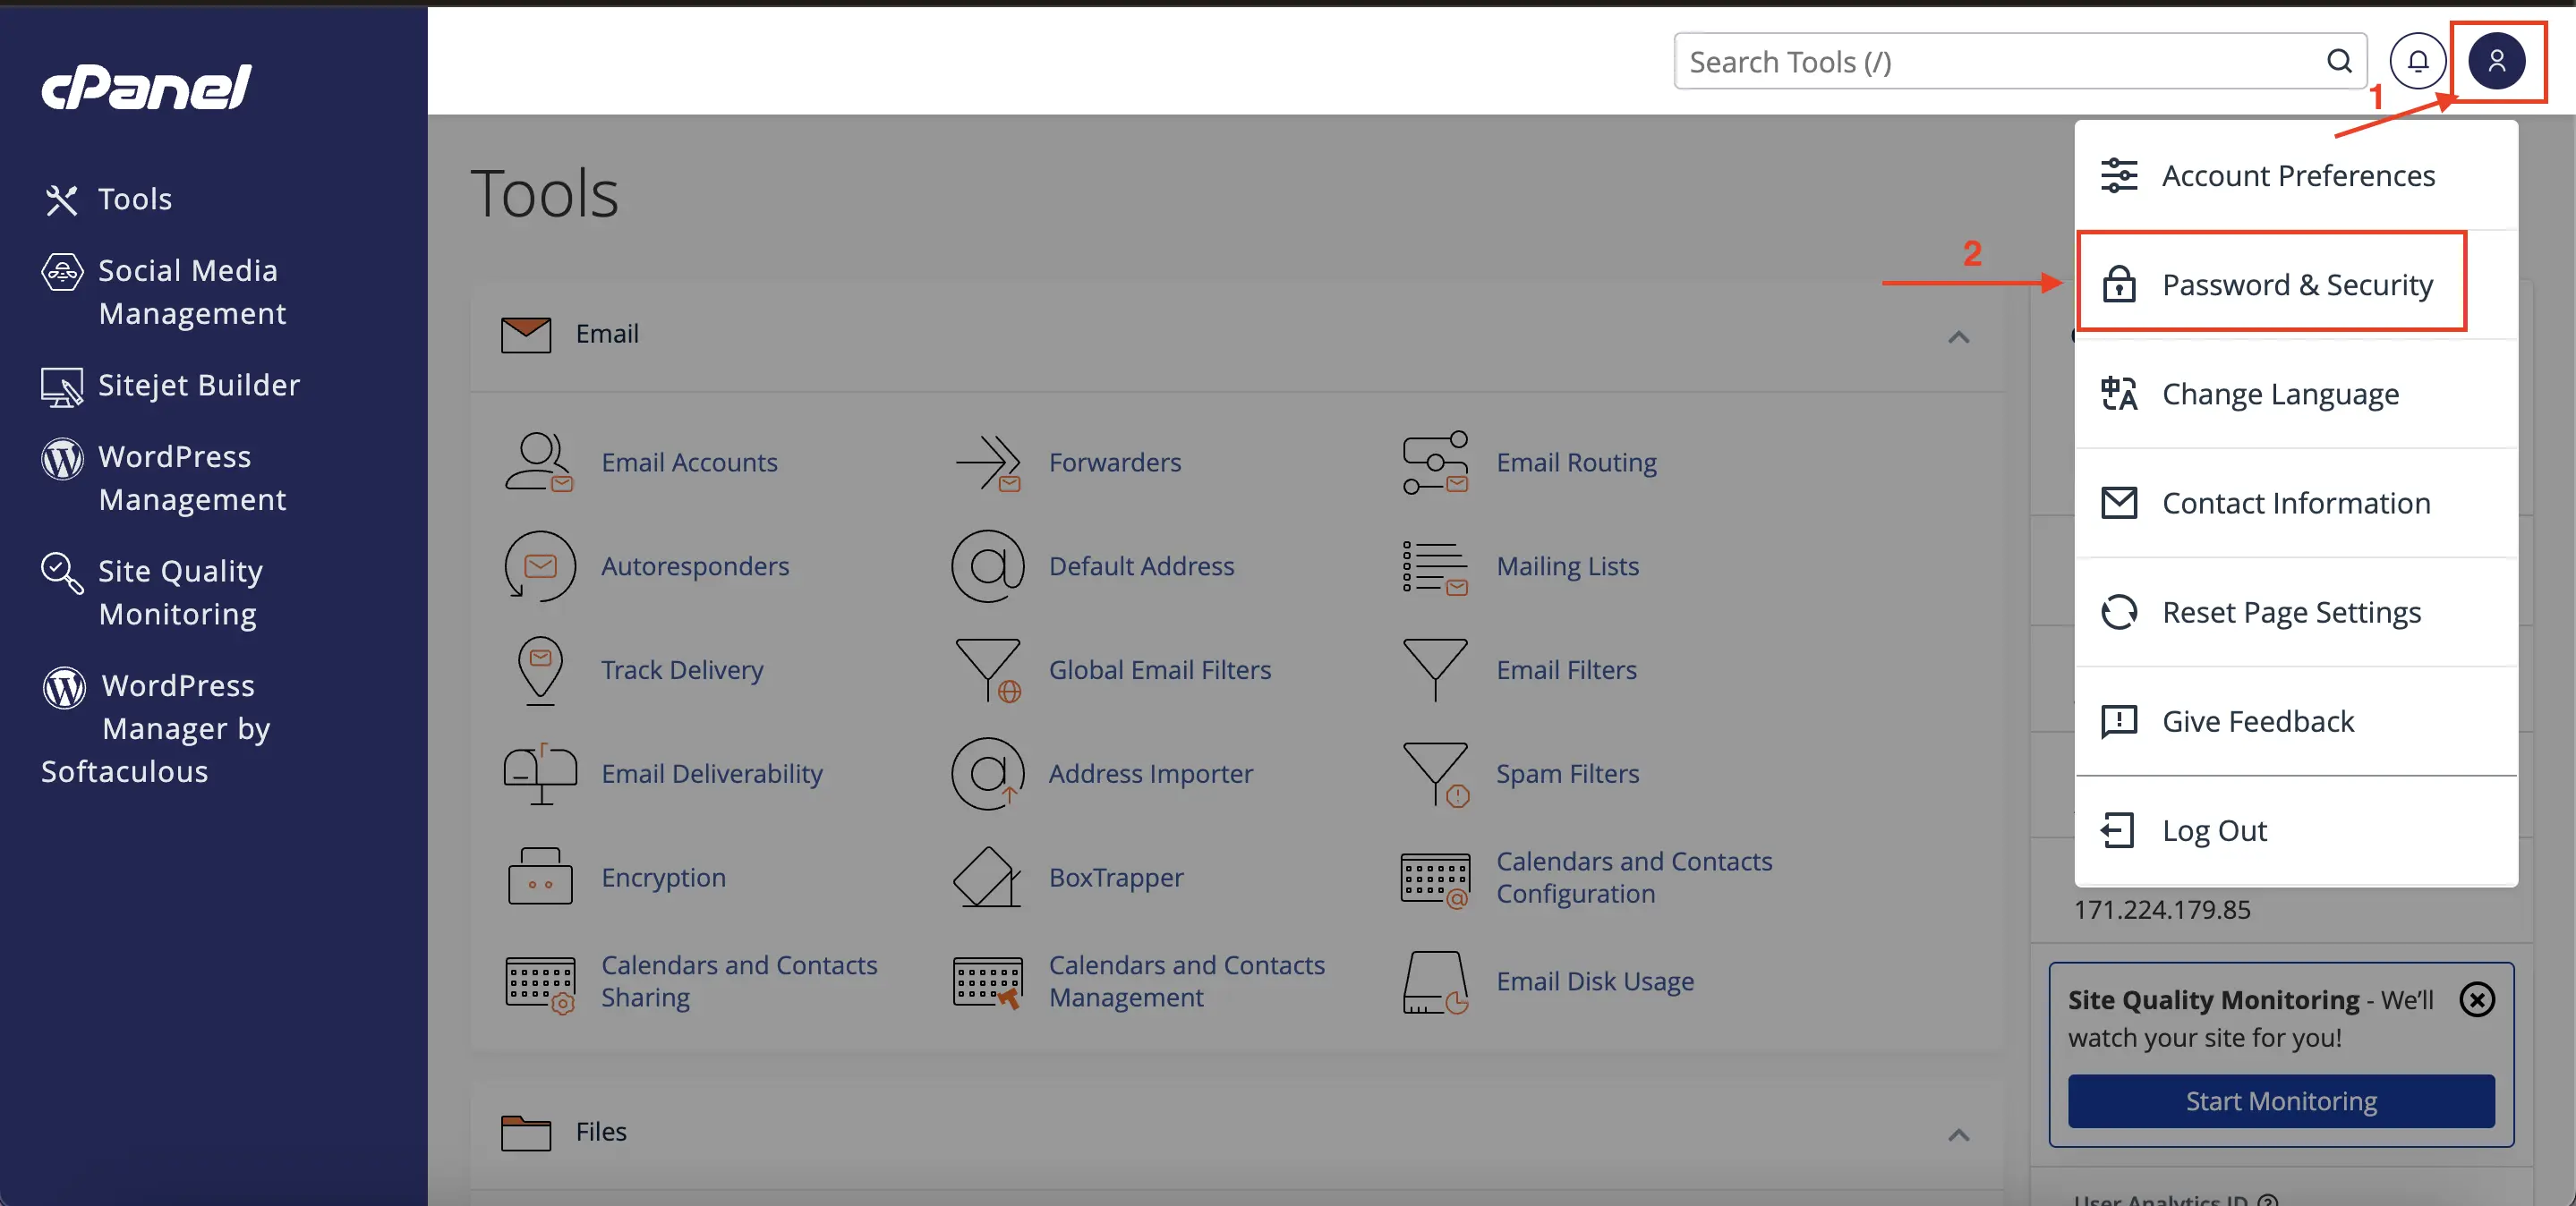Click the Calendars and Contacts Sharing icon
The height and width of the screenshot is (1206, 2576).
pos(540,984)
